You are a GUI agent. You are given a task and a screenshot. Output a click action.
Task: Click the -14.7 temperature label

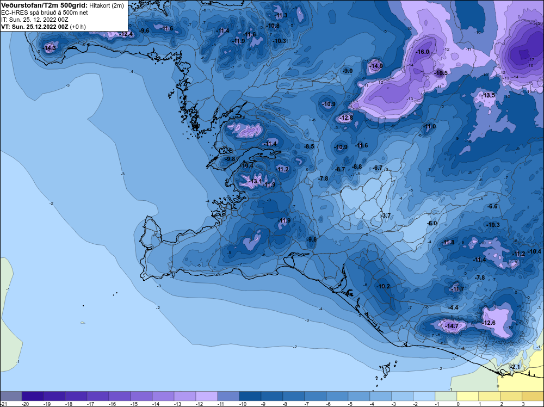452,326
